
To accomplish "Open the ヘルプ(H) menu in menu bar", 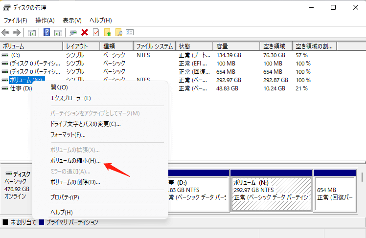I will click(101, 21).
